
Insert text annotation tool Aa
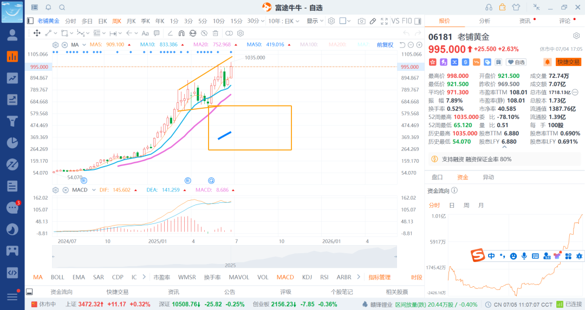[146, 33]
